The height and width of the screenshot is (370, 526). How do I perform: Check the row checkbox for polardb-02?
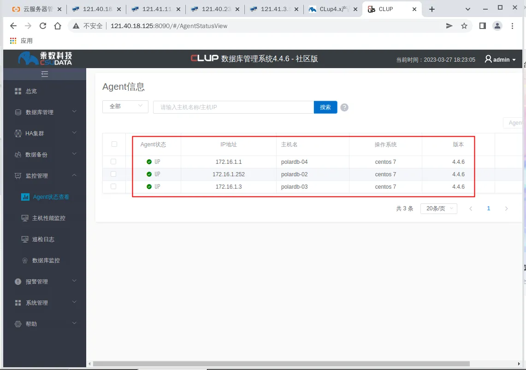113,174
